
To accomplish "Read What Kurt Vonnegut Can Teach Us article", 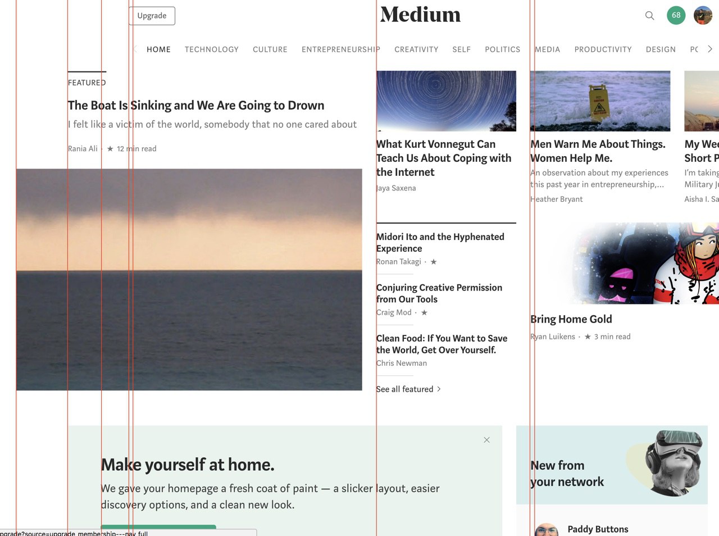I will point(444,158).
